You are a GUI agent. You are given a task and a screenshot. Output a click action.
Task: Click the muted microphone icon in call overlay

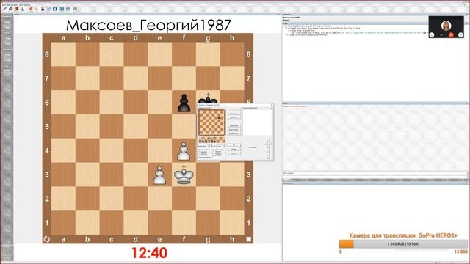tap(441, 35)
